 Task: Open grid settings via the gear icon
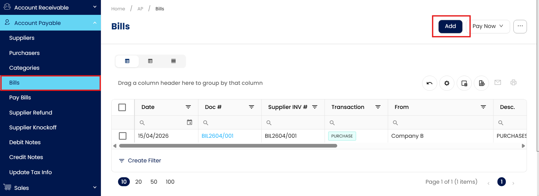[x=447, y=83]
